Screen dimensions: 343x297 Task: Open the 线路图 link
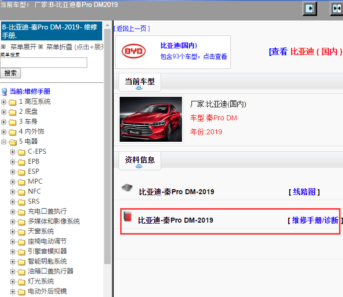[x=304, y=192]
